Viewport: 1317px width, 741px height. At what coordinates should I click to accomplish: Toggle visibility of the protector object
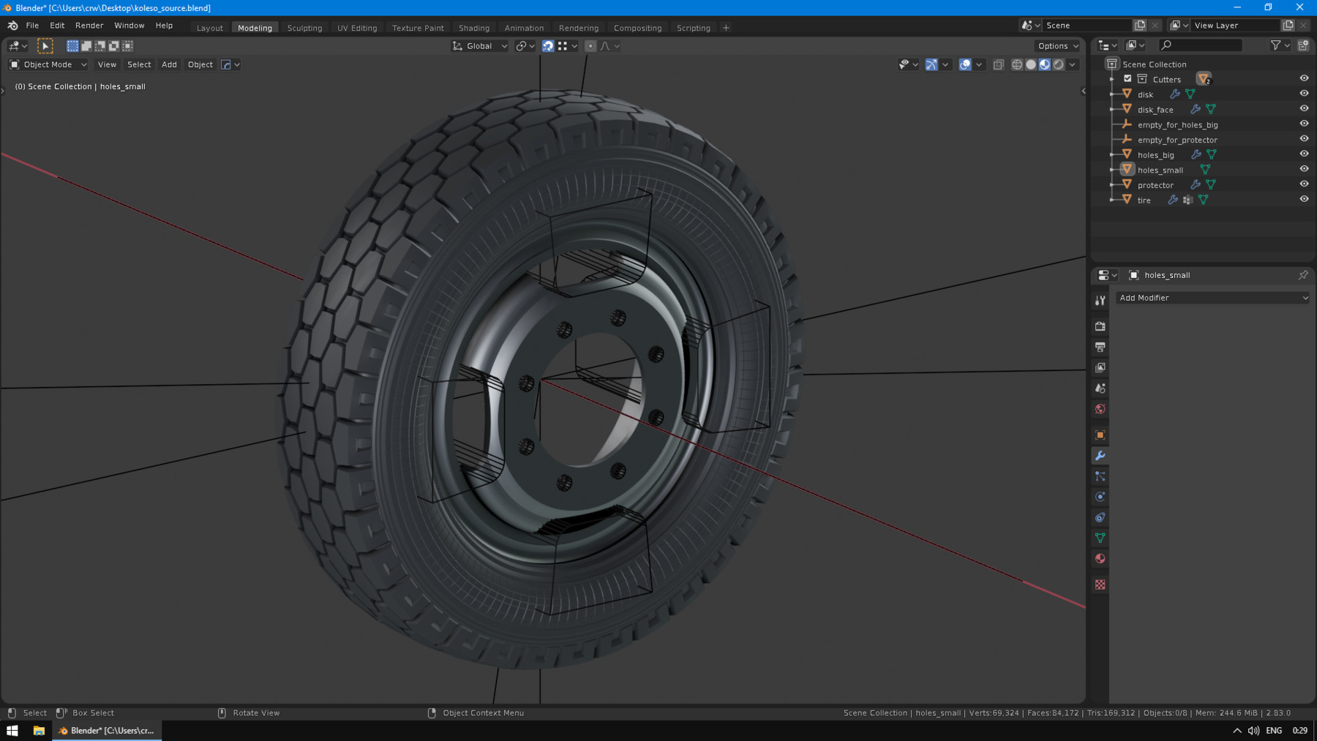(x=1304, y=184)
